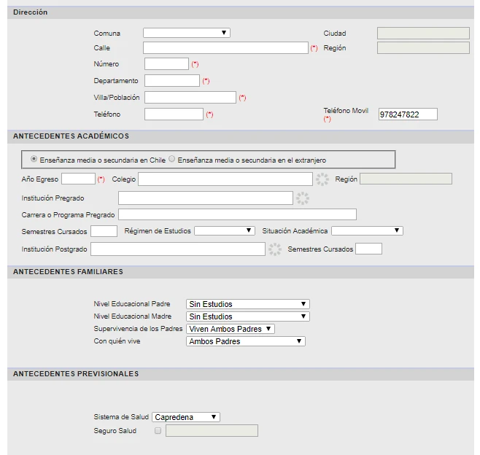This screenshot has width=480, height=455.
Task: Click the Carrera o Programa Pregrado field
Action: point(237,214)
